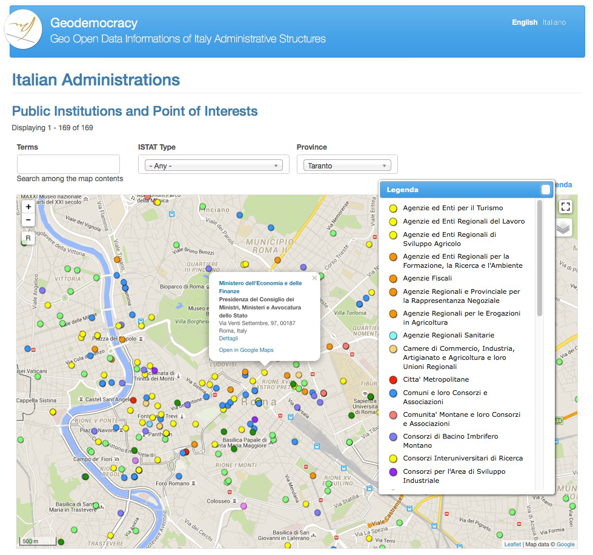Click violet marker beside Piazza Navona label

pos(94,431)
